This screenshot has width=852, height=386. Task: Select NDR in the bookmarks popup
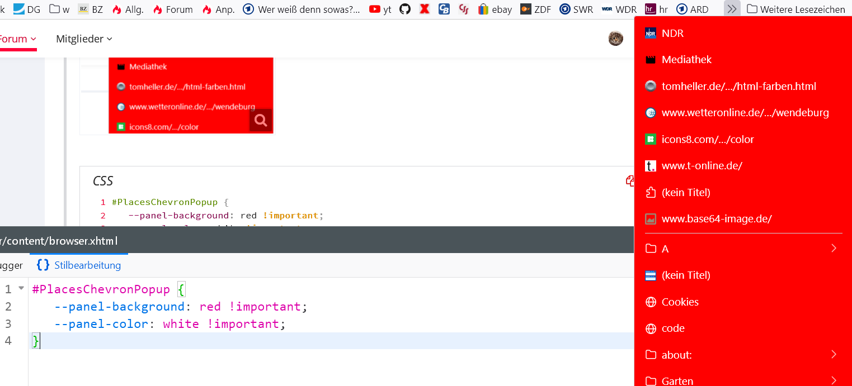(x=672, y=33)
